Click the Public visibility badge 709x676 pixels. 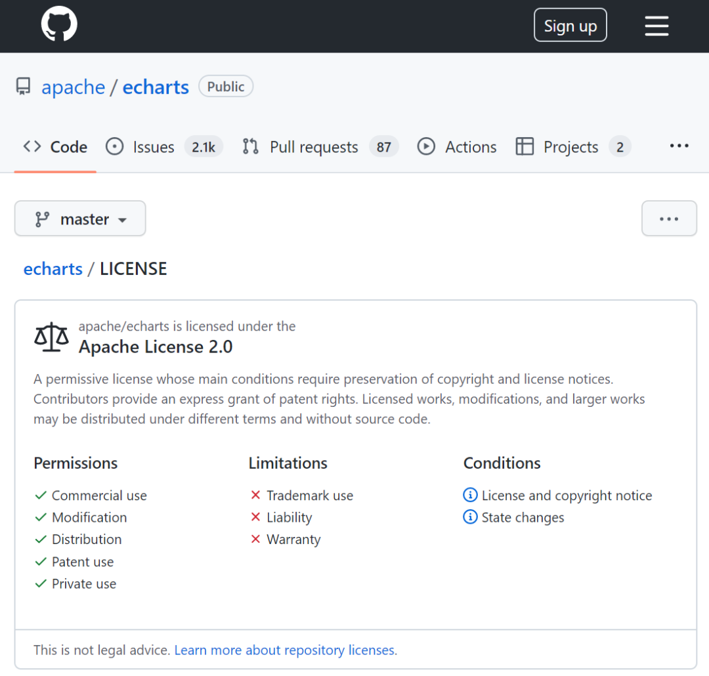(x=226, y=87)
